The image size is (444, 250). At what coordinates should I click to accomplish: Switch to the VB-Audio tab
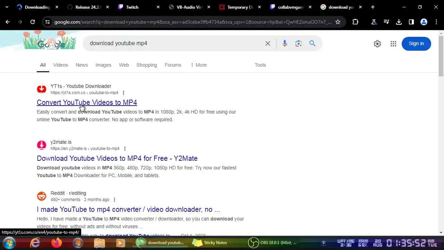[x=189, y=7]
